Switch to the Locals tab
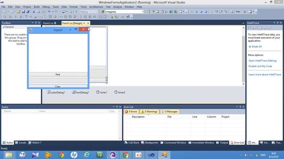The width and height of the screenshot is (284, 159). (21, 143)
